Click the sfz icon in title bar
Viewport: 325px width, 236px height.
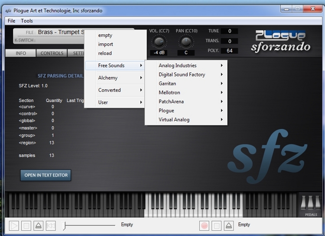click(x=8, y=10)
